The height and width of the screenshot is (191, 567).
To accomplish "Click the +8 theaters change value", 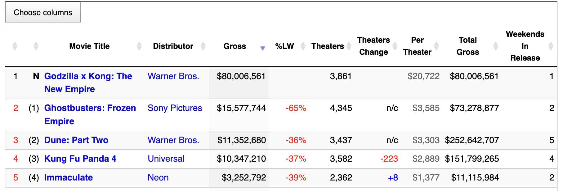I will [393, 177].
